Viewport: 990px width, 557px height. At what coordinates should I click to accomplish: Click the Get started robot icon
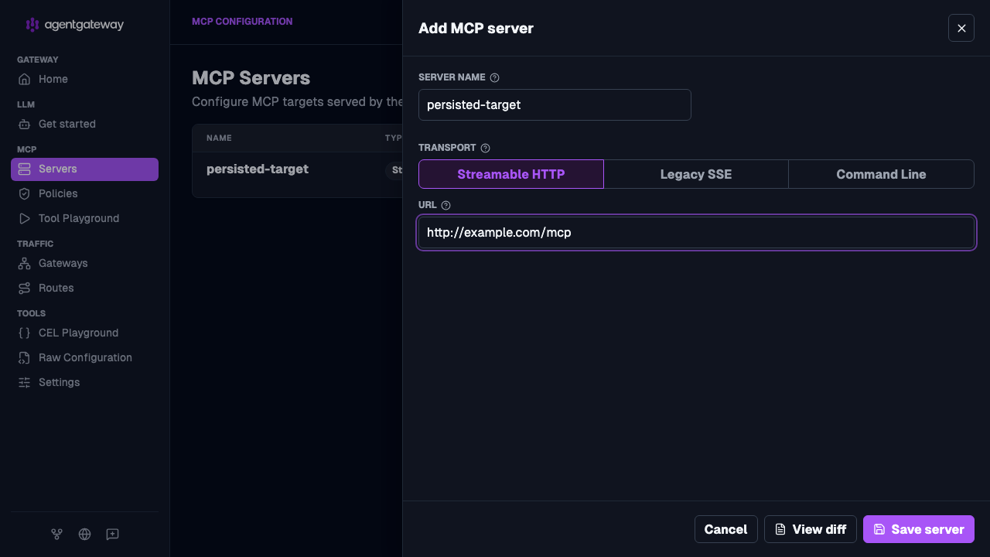24,124
